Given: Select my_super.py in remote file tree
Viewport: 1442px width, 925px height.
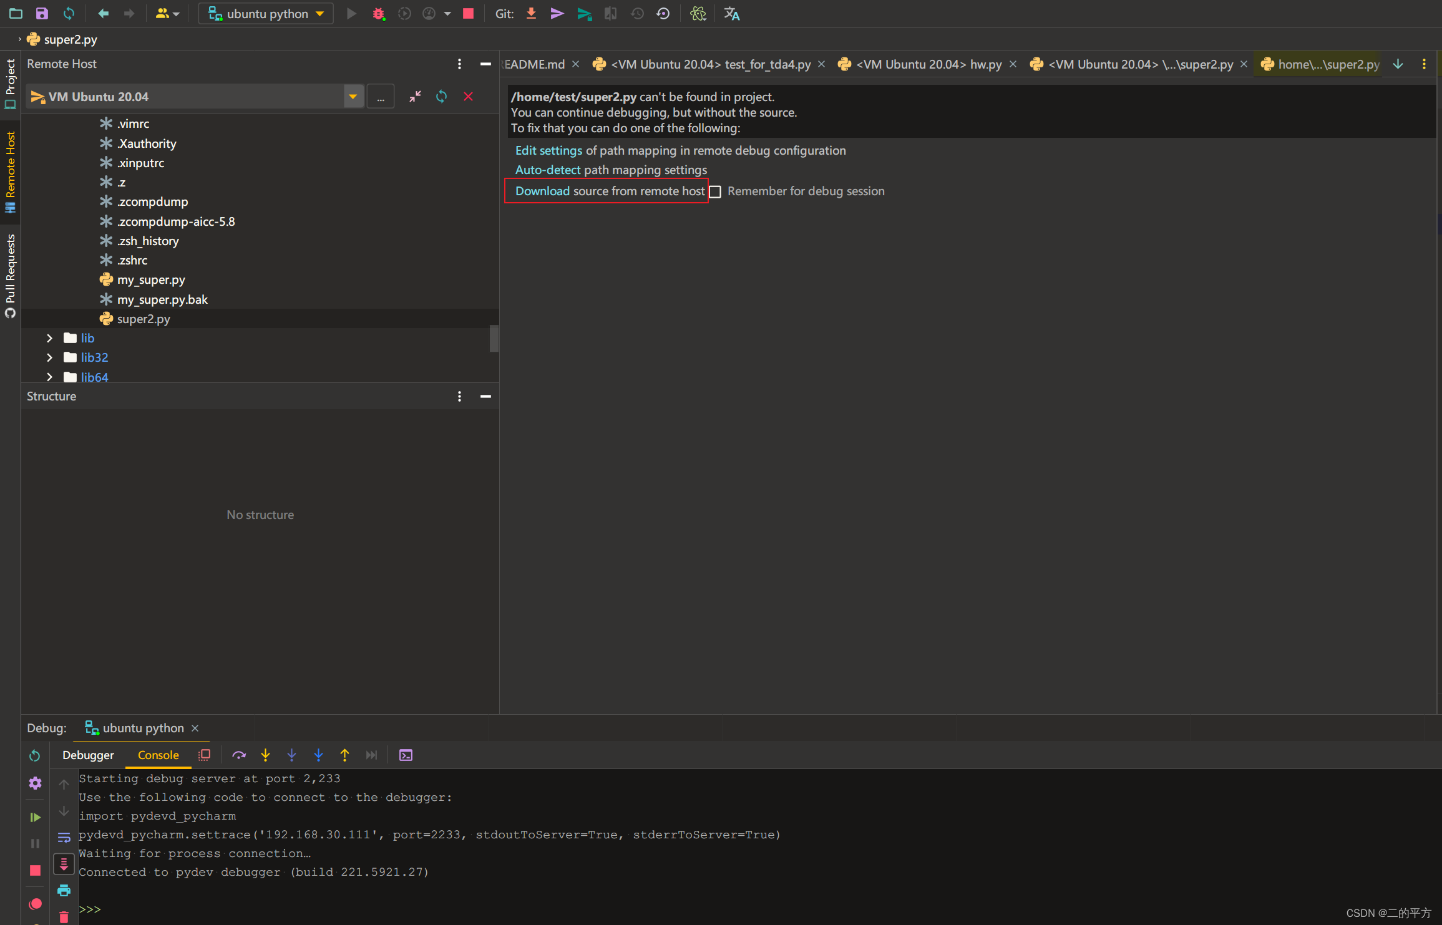Looking at the screenshot, I should click(151, 280).
